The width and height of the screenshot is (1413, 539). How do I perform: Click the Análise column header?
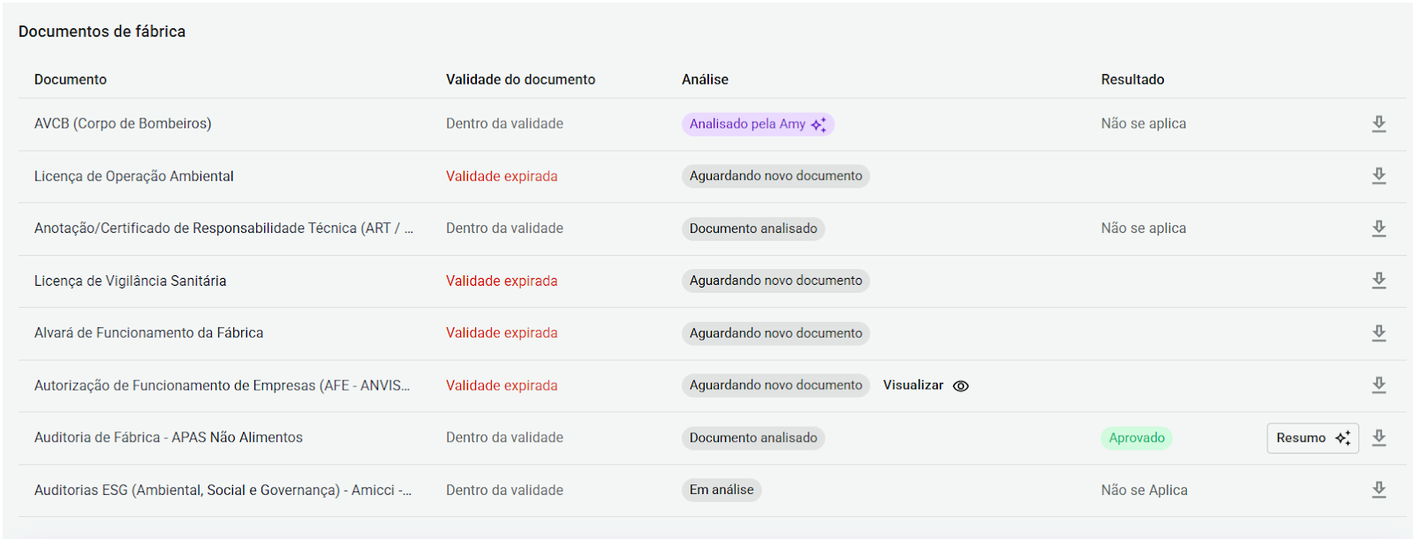tap(705, 79)
